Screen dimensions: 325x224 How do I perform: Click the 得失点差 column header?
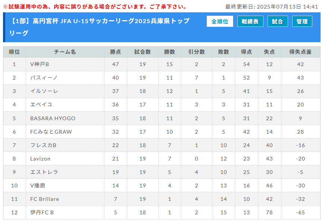[x=300, y=52]
